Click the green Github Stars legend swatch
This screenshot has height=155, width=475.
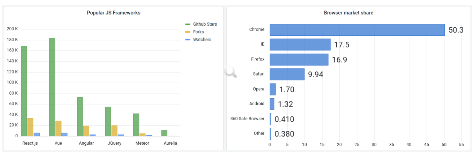(x=188, y=24)
